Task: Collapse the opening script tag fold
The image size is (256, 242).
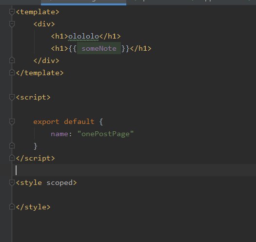Action: [12, 98]
